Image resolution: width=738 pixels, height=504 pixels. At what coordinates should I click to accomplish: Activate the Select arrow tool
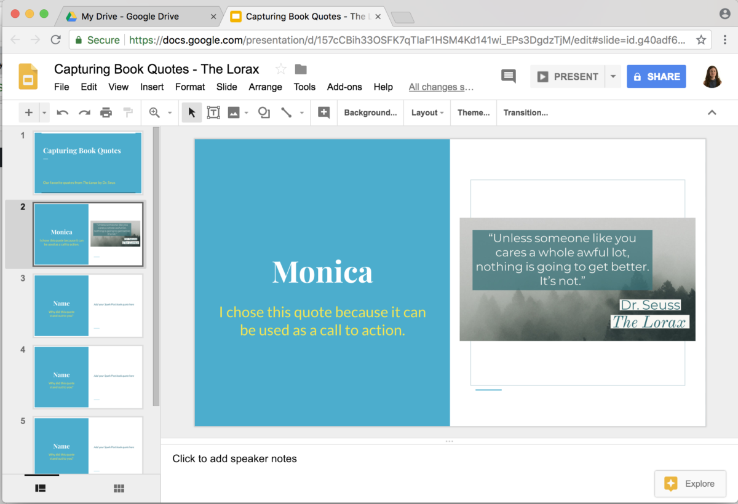click(191, 112)
